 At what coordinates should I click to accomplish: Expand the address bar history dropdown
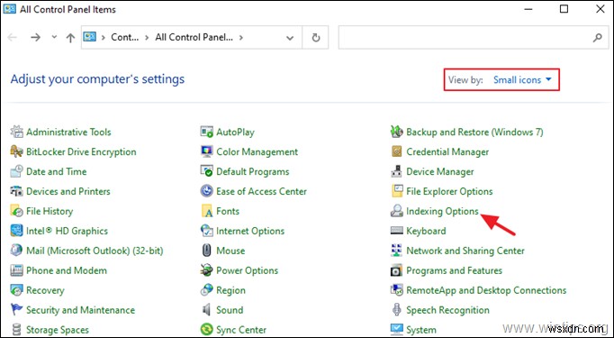pos(290,38)
